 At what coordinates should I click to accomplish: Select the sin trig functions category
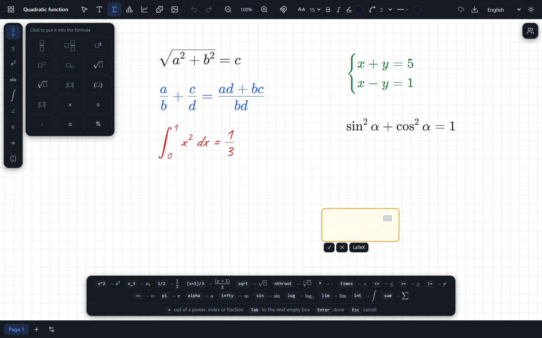click(x=13, y=80)
